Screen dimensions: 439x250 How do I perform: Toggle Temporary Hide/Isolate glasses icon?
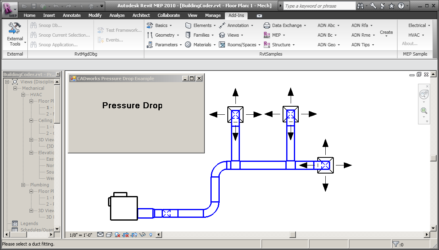click(x=141, y=235)
